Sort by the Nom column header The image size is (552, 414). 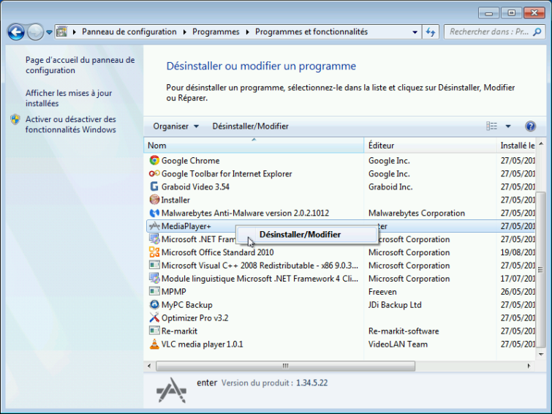254,145
